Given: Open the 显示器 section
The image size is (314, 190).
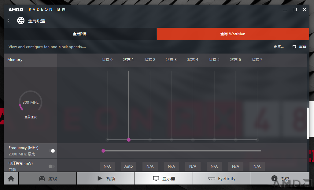Looking at the screenshot, I should (x=164, y=178).
